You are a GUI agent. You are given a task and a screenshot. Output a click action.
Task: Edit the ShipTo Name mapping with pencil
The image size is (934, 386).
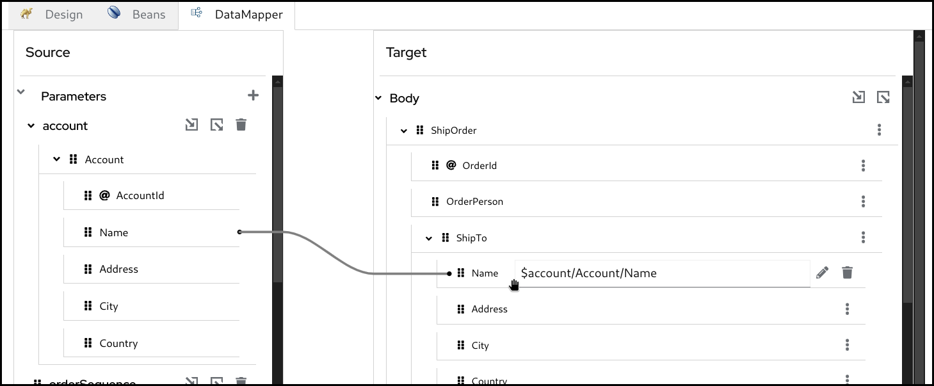point(823,273)
